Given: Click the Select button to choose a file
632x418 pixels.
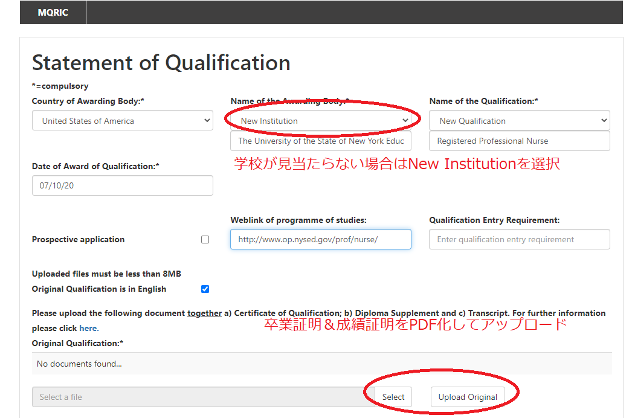Looking at the screenshot, I should pos(393,397).
